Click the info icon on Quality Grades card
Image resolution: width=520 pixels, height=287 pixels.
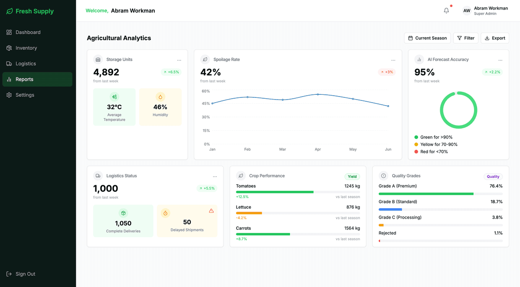[383, 176]
